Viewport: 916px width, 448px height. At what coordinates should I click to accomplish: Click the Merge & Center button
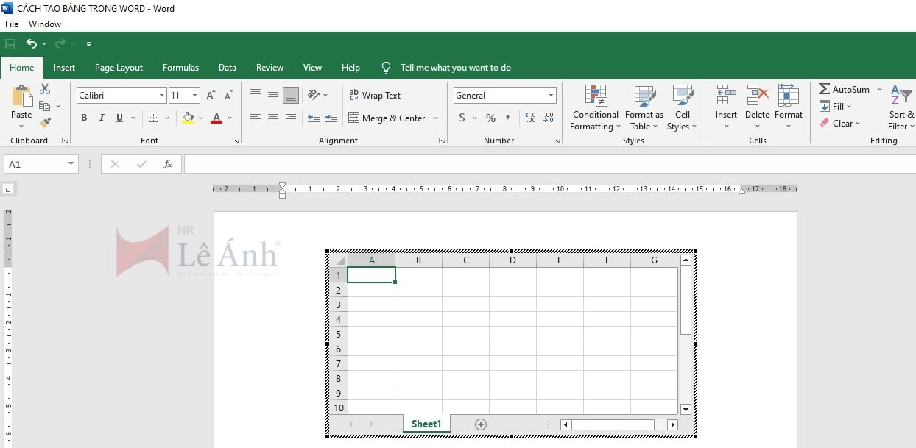[x=387, y=118]
